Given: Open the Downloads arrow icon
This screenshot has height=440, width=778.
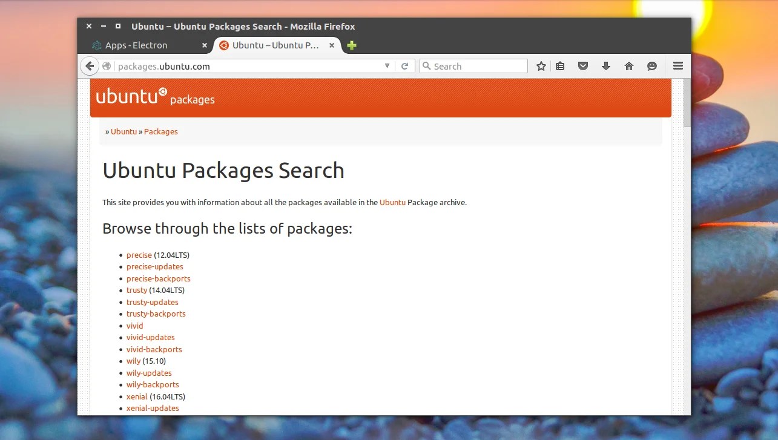Looking at the screenshot, I should (606, 66).
